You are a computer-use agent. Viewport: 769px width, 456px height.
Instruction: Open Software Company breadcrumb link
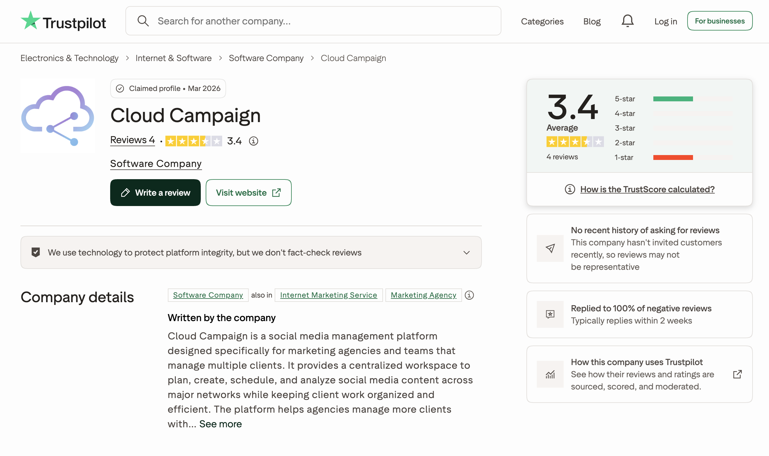266,58
